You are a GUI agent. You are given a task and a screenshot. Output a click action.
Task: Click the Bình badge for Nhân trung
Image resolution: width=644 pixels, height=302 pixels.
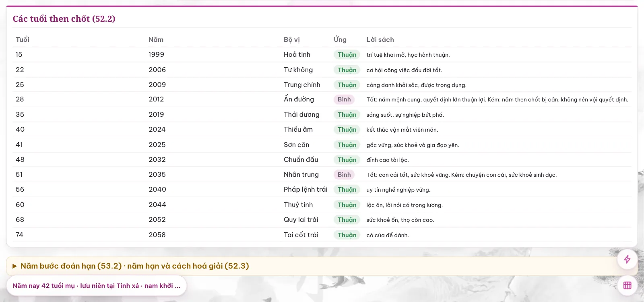(344, 175)
